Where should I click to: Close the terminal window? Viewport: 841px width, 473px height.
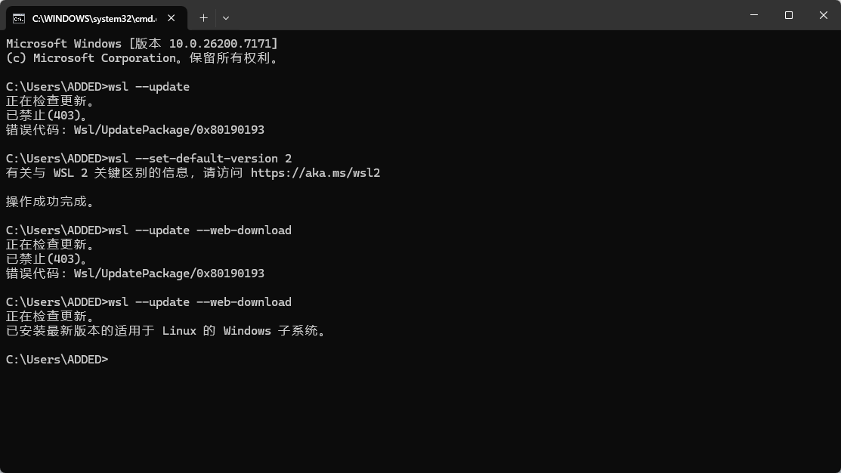[x=824, y=15]
